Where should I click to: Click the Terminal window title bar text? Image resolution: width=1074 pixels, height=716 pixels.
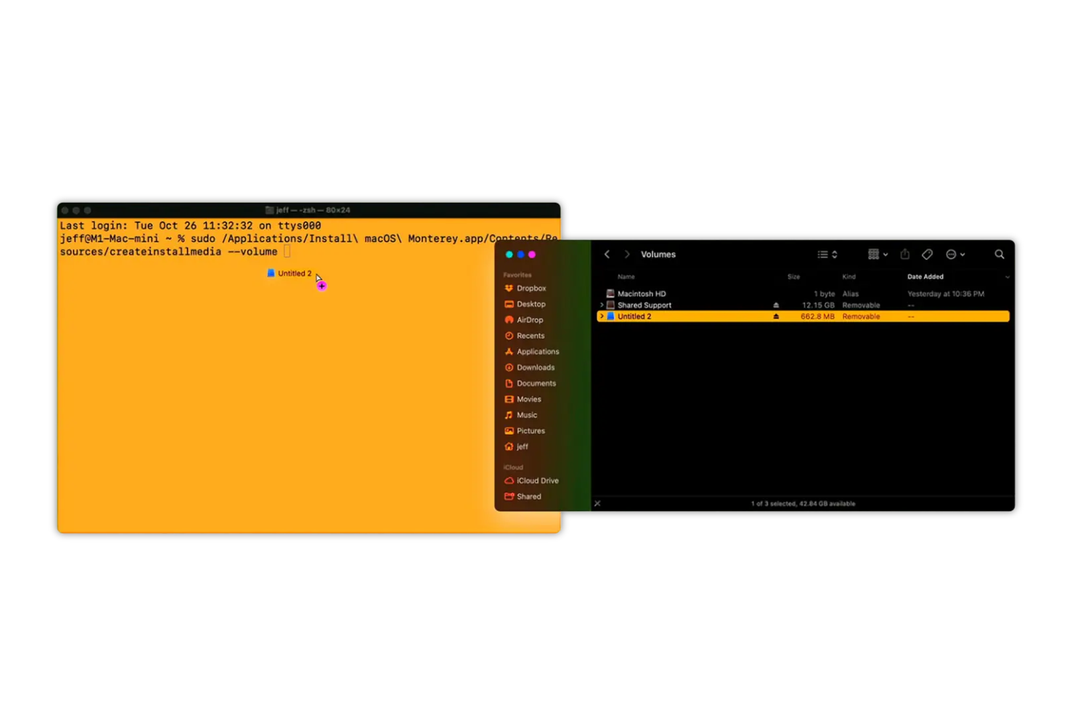pyautogui.click(x=313, y=210)
